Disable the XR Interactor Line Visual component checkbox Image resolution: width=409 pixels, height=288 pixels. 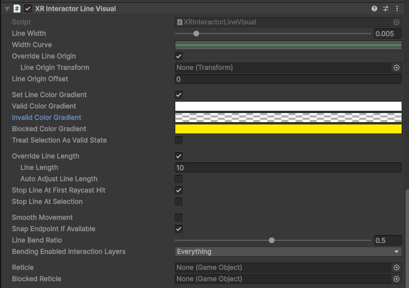(28, 9)
